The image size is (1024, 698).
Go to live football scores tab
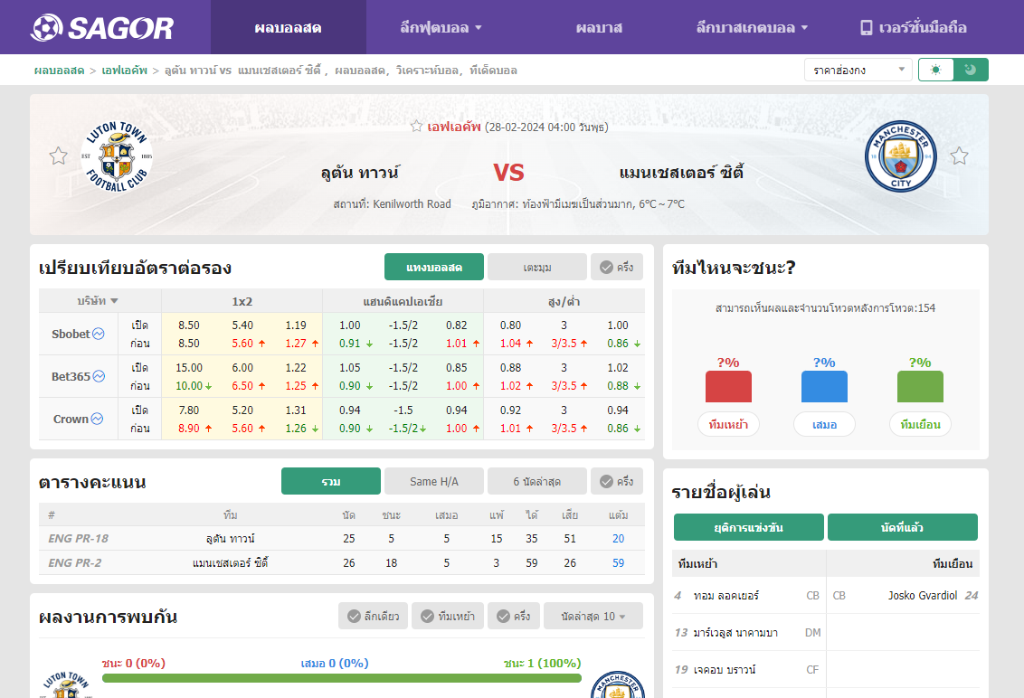point(288,27)
